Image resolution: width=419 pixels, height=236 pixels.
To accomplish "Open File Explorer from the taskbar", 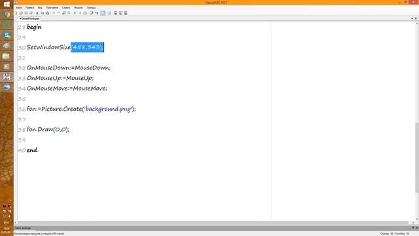I will tap(7, 56).
